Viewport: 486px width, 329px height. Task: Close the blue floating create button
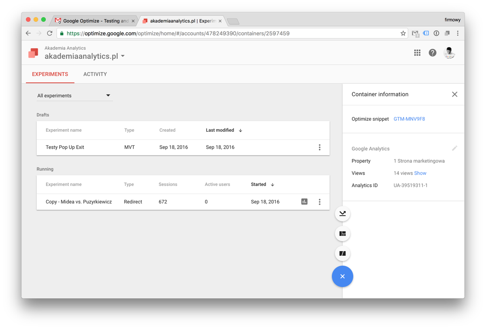coord(343,276)
